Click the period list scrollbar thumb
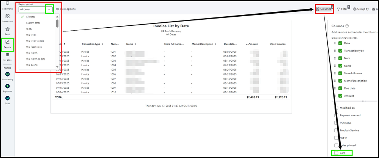Image resolution: width=379 pixels, height=158 pixels. coord(57,23)
